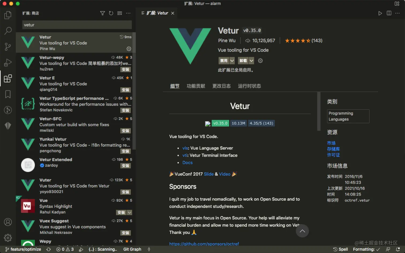
Task: Open the 市场 resource link
Action: click(x=331, y=143)
